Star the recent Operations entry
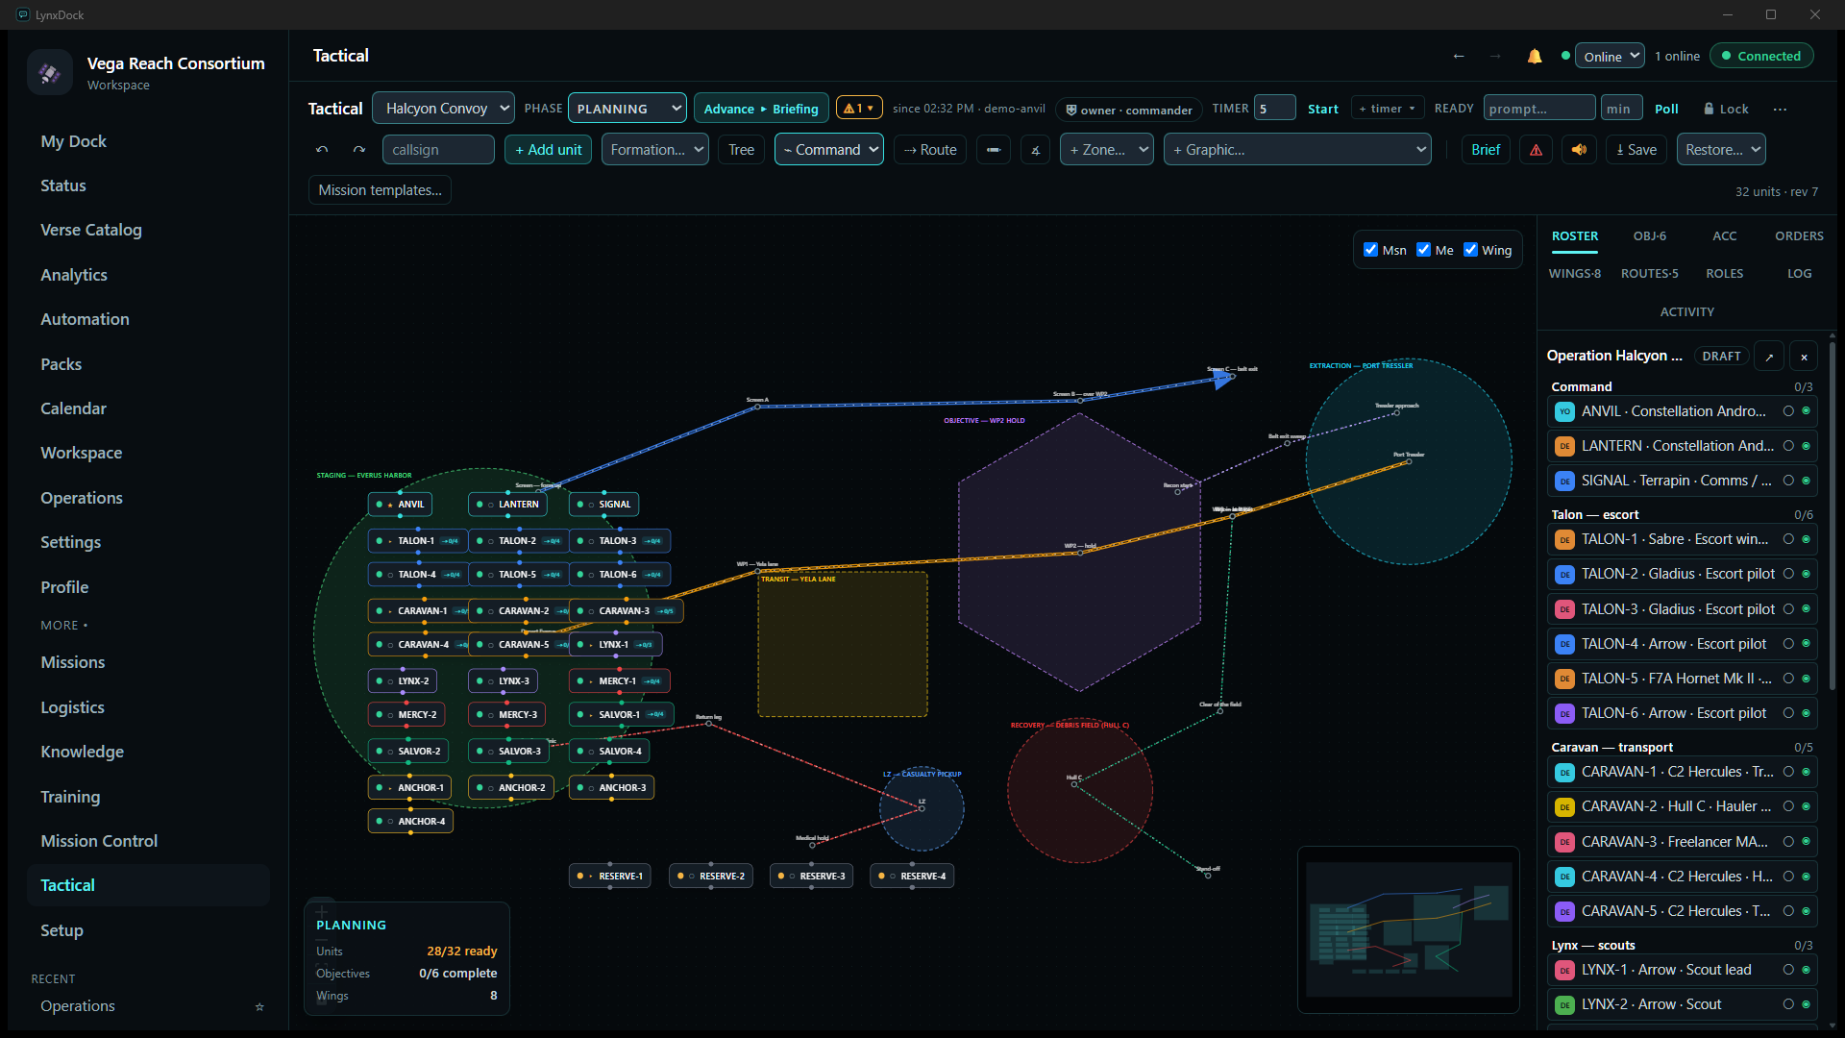 point(258,1006)
